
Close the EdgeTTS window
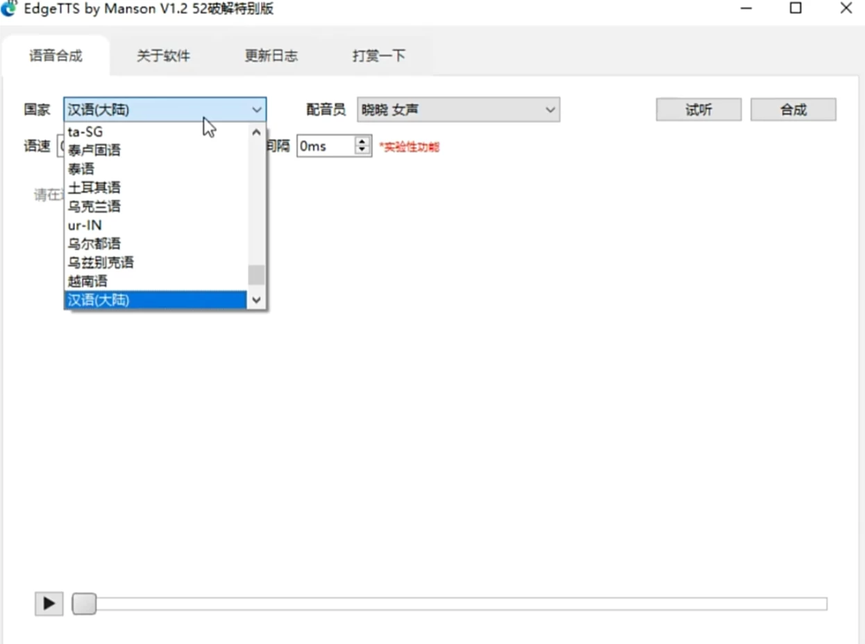[x=846, y=8]
